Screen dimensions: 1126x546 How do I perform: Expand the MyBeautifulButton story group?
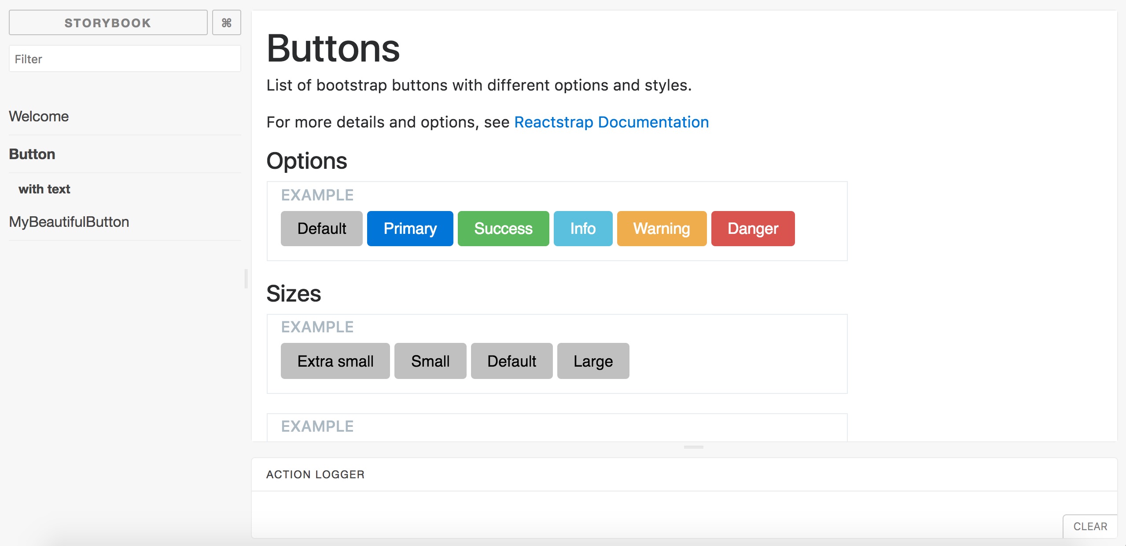(x=69, y=222)
